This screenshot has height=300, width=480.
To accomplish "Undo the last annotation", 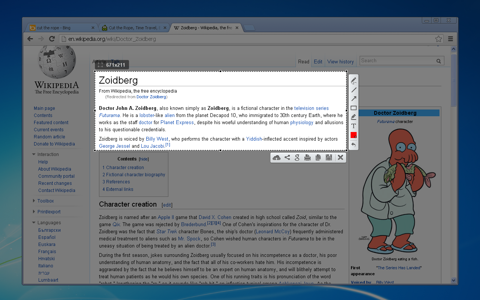I will pyautogui.click(x=353, y=144).
